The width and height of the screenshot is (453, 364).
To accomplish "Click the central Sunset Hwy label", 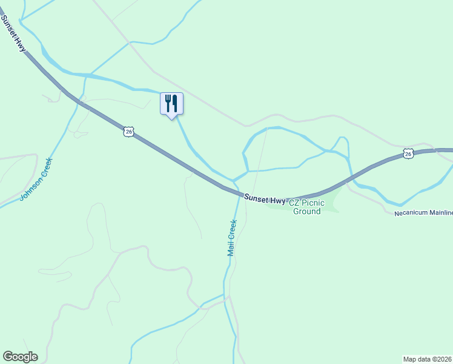I will (265, 199).
